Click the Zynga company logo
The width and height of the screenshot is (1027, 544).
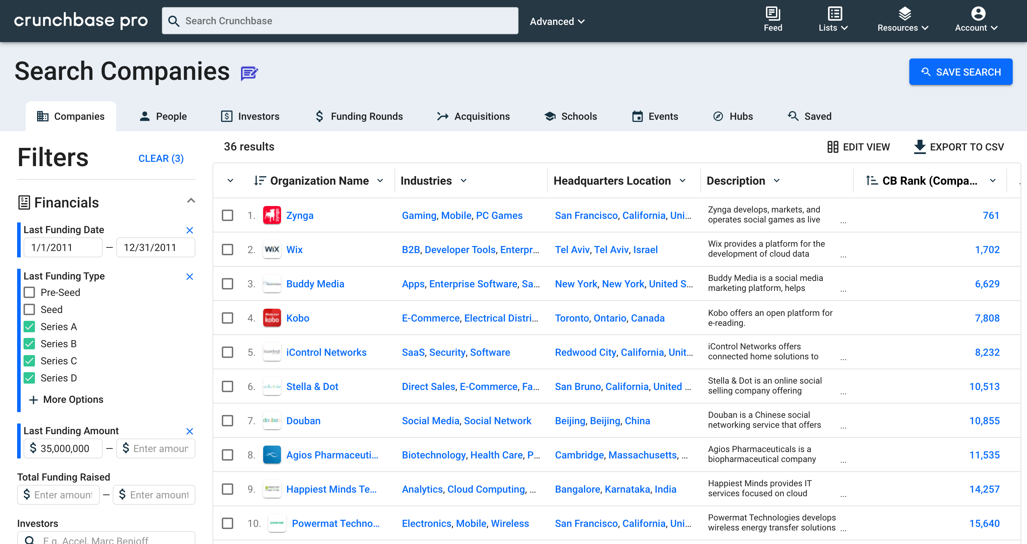click(272, 215)
